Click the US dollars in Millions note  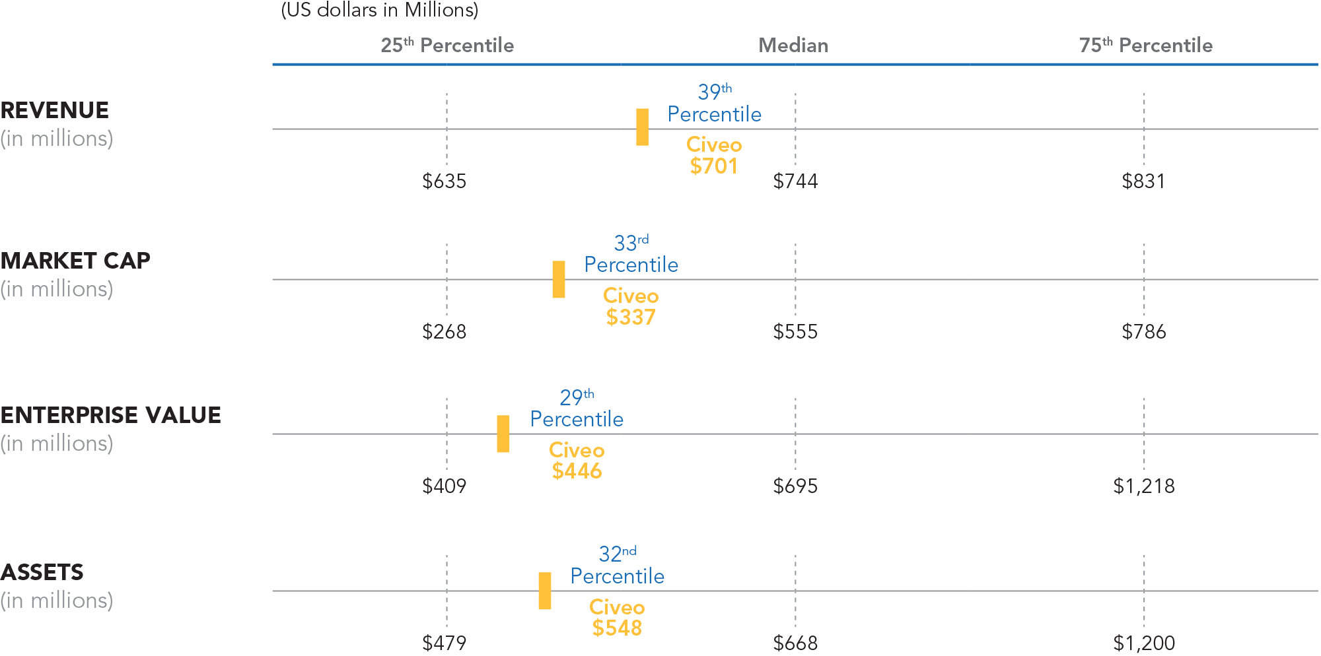tap(380, 10)
